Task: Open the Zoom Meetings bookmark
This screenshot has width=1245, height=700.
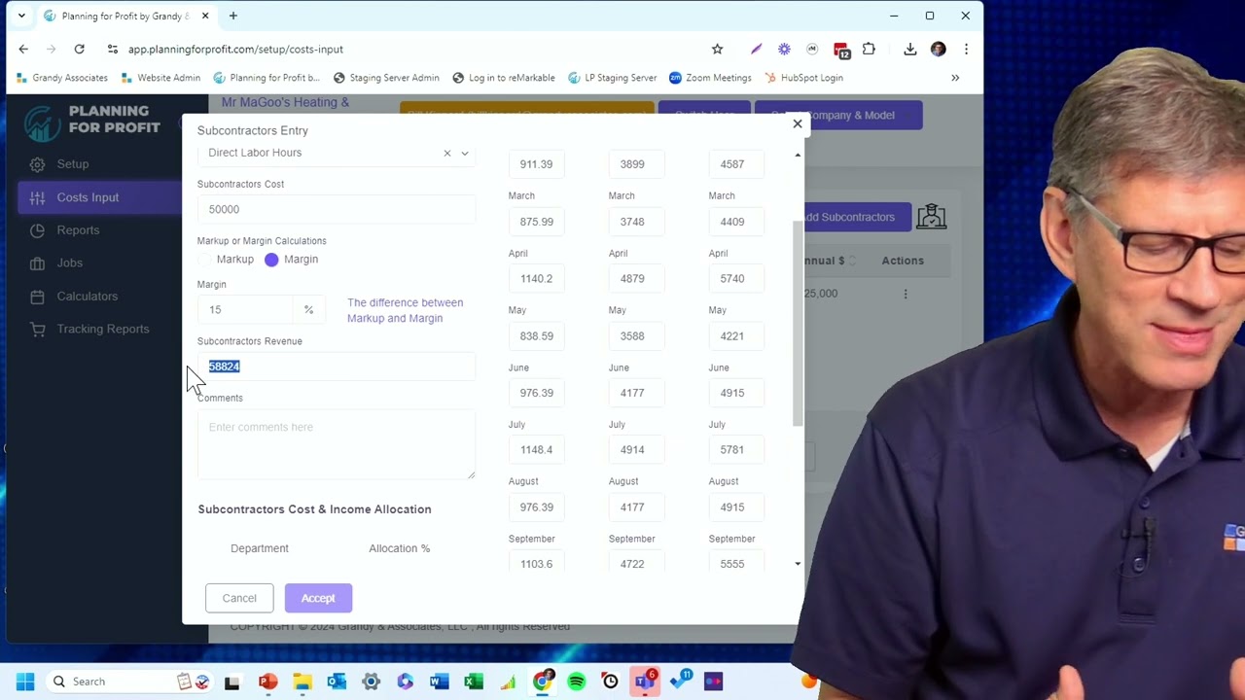Action: coord(710,78)
